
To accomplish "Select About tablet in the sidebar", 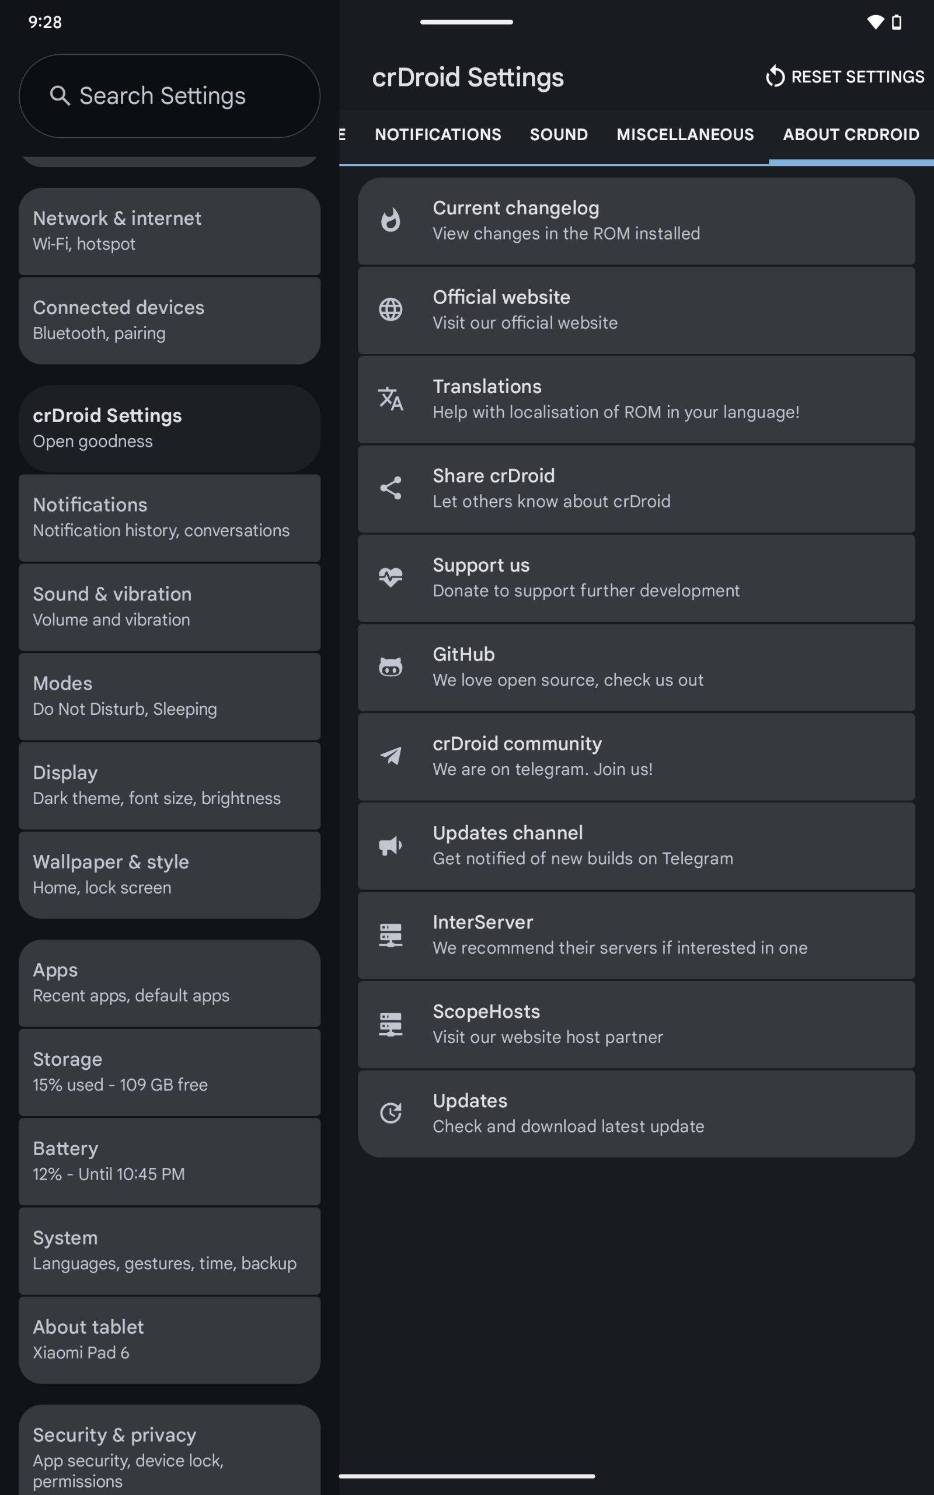I will (170, 1339).
